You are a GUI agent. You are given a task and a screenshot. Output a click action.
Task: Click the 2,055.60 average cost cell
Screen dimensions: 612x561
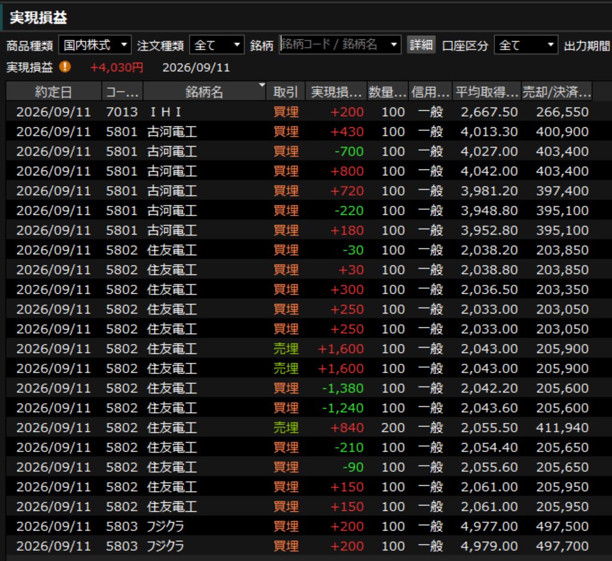(489, 467)
